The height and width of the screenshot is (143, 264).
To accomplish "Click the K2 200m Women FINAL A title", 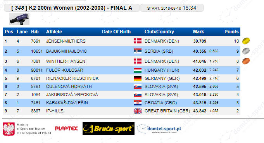I will (x=72, y=8).
